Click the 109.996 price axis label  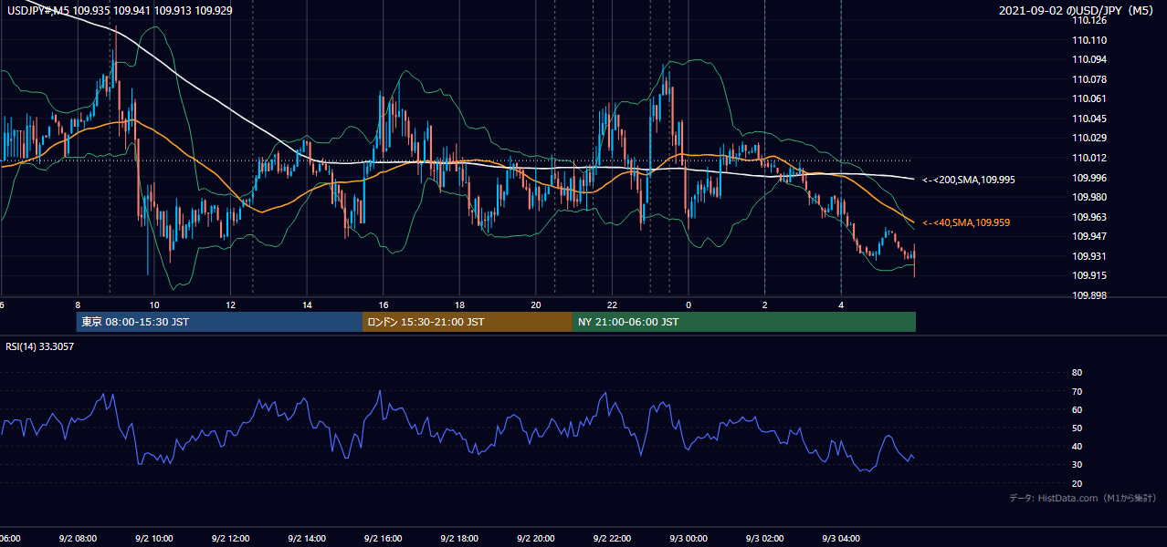pos(1090,178)
